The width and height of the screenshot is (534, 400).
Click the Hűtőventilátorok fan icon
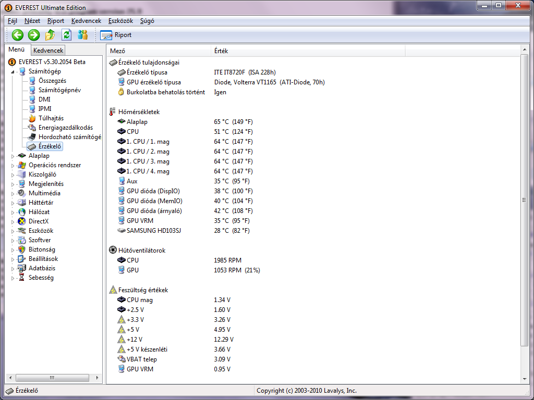[x=113, y=250]
